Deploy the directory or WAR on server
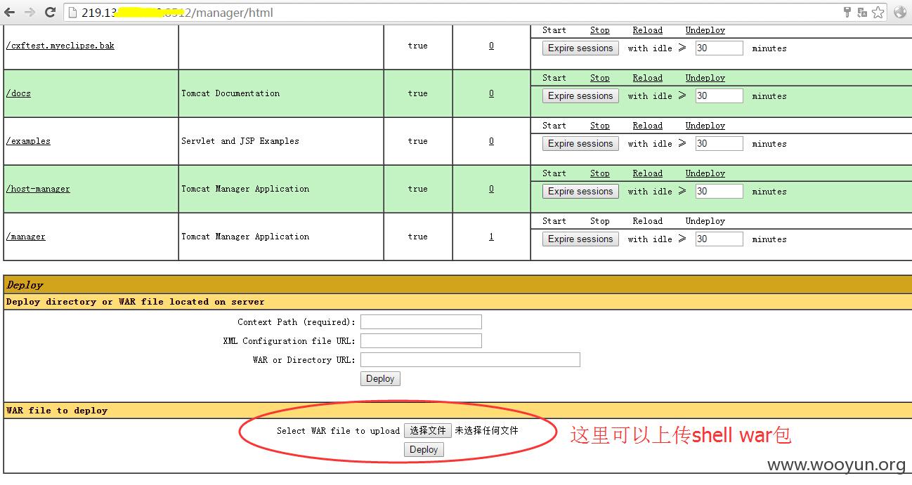The height and width of the screenshot is (485, 912). tap(380, 379)
